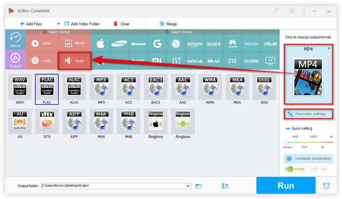The width and height of the screenshot is (342, 199).
Task: Open the Apple device category
Action: click(100, 44)
